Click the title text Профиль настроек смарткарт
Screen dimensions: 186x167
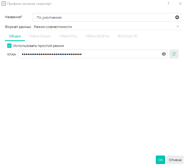[x=29, y=4]
